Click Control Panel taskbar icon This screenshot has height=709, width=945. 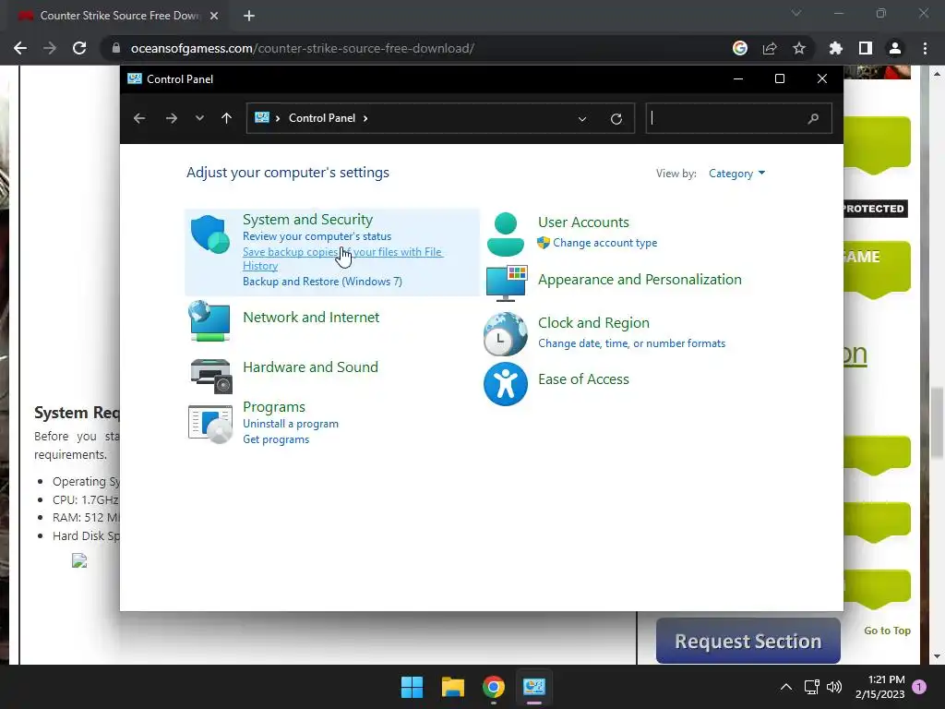tap(534, 687)
